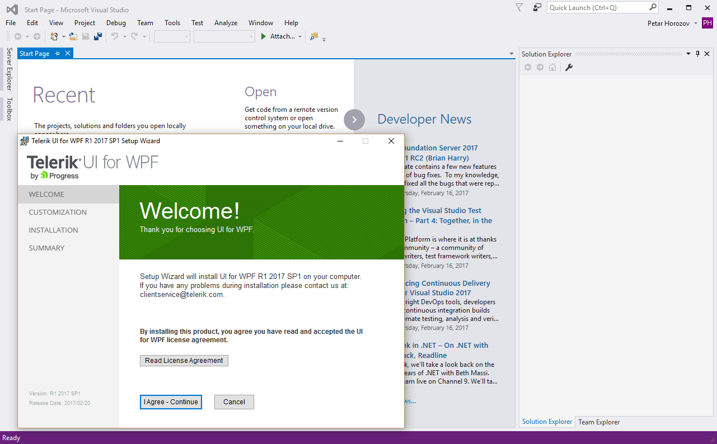Open the Solution Explorer window position menu

[x=688, y=54]
